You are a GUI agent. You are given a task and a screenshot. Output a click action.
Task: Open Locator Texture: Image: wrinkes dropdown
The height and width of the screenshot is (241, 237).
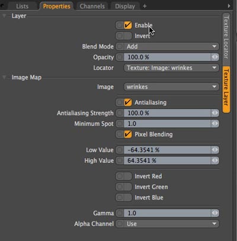point(171,68)
